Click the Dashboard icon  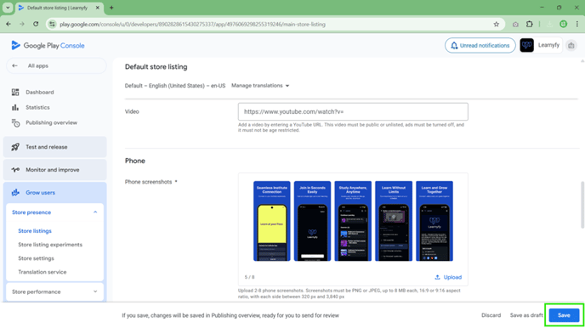(x=15, y=92)
